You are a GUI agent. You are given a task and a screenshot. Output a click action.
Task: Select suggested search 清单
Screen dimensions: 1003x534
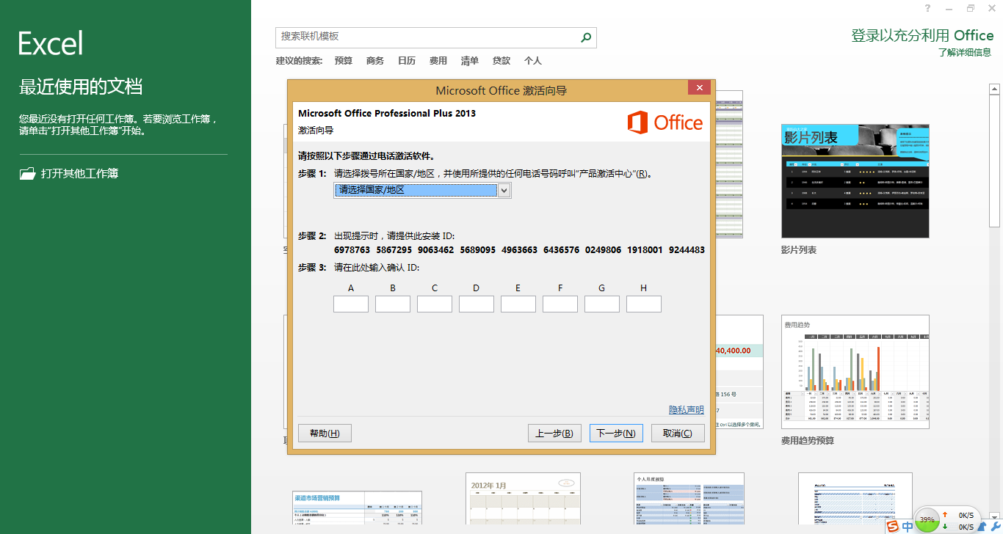tap(470, 61)
